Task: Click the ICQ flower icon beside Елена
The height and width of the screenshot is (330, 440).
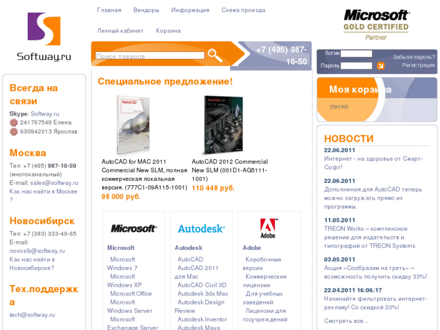Action: click(x=14, y=123)
